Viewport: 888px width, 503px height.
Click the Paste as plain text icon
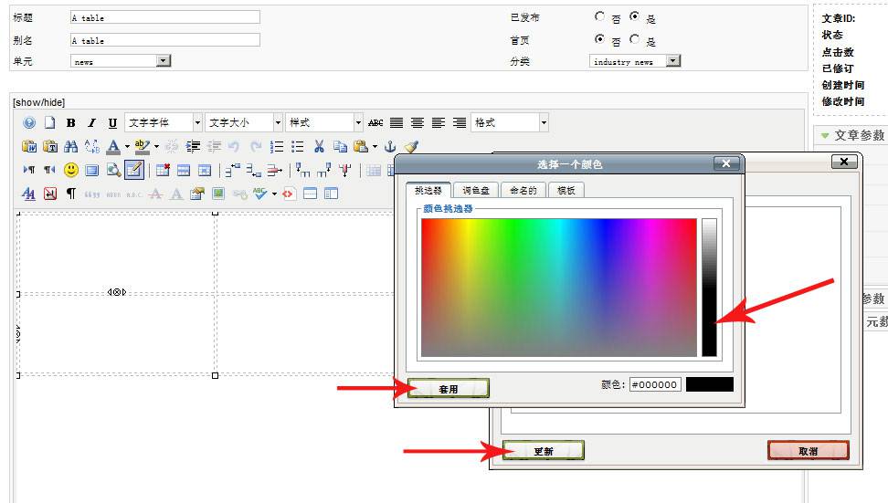pyautogui.click(x=50, y=147)
